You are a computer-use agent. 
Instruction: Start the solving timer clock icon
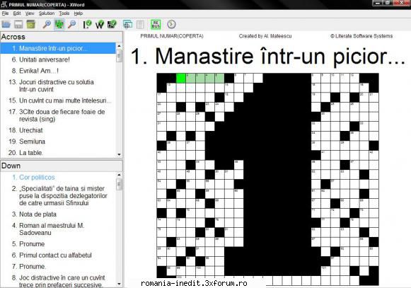[171, 24]
